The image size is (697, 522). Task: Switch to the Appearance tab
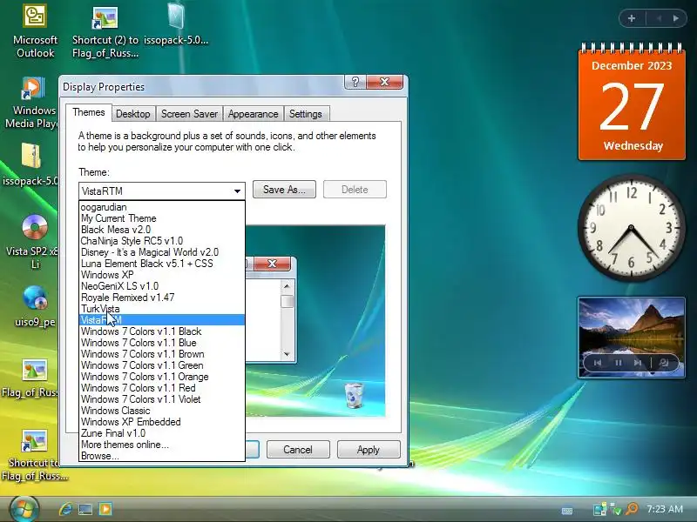[x=253, y=114]
